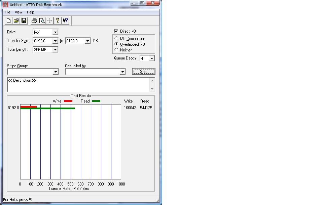Close the ATTO Disk Benchmark window

(153, 3)
